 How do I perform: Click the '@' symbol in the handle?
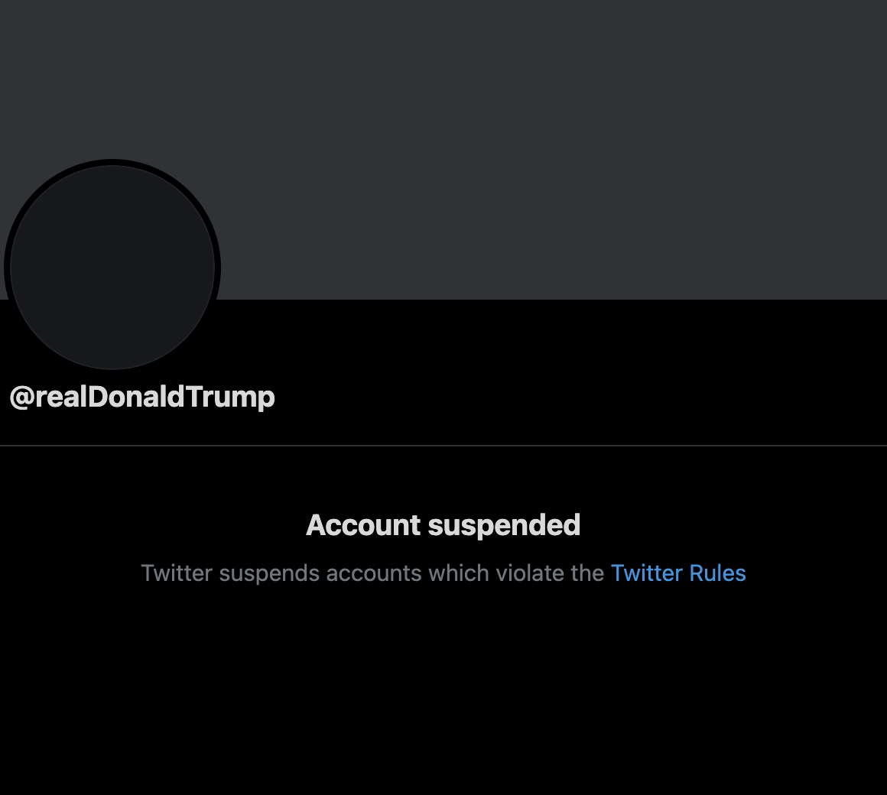click(21, 397)
